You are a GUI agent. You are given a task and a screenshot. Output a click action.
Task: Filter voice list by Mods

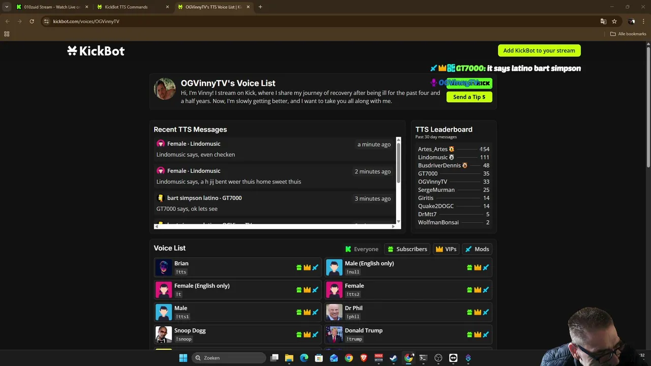point(477,249)
